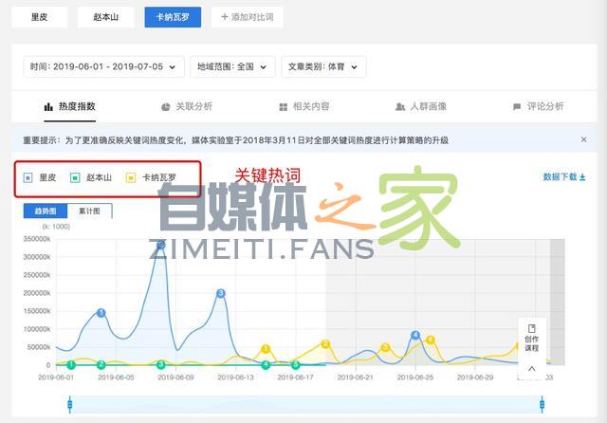Click blue peak marker 2 on the chart
The image size is (607, 423).
tap(161, 245)
